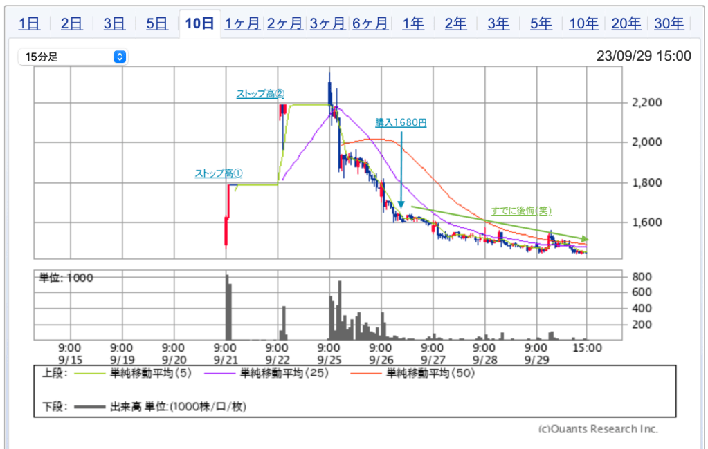Click the すでに後悔(笑) annotation text
This screenshot has width=708, height=449.
click(x=521, y=210)
